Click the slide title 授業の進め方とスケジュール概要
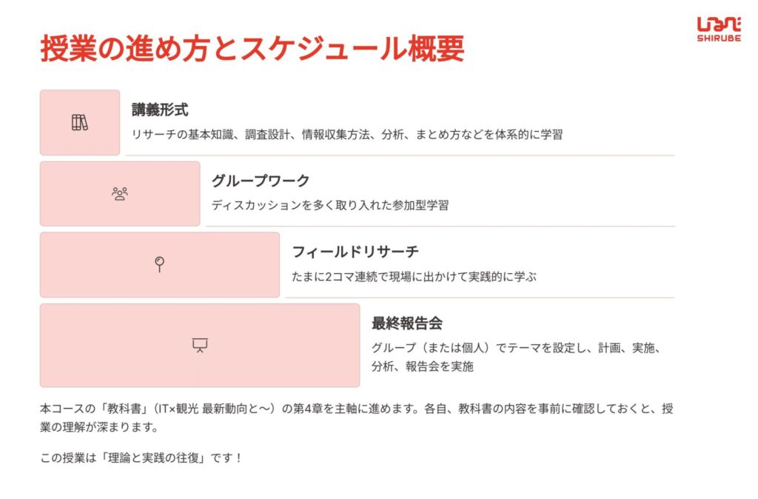This screenshot has width=758, height=499. click(252, 48)
